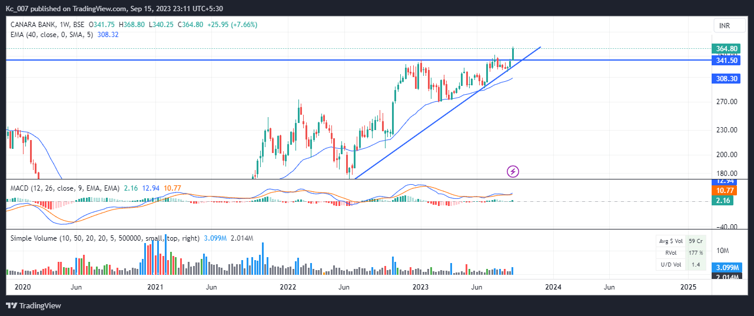The image size is (754, 316).
Task: Click the orange 10.77 MACD signal label
Action: click(x=725, y=191)
